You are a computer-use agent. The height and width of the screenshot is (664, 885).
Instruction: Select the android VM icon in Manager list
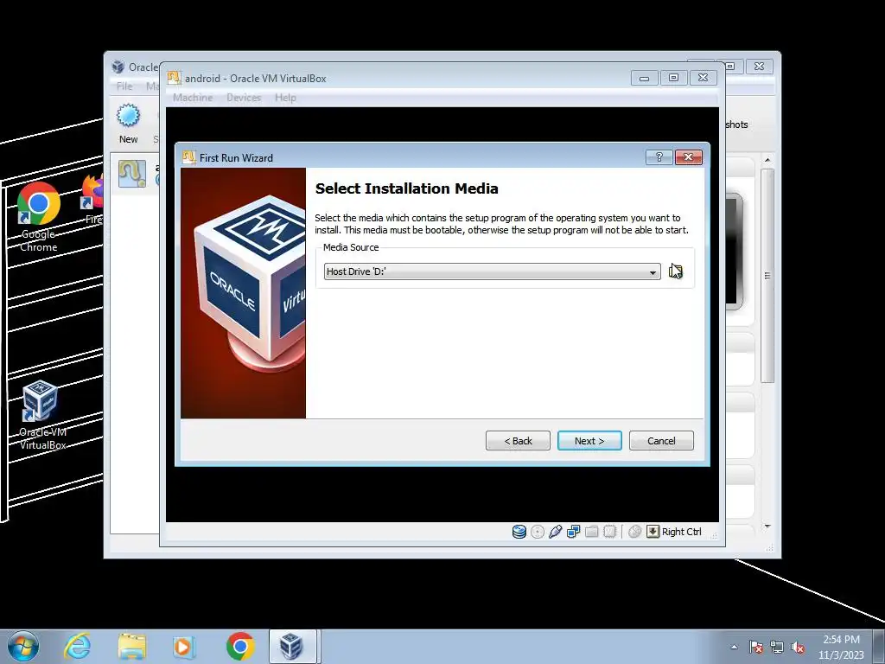coord(132,173)
